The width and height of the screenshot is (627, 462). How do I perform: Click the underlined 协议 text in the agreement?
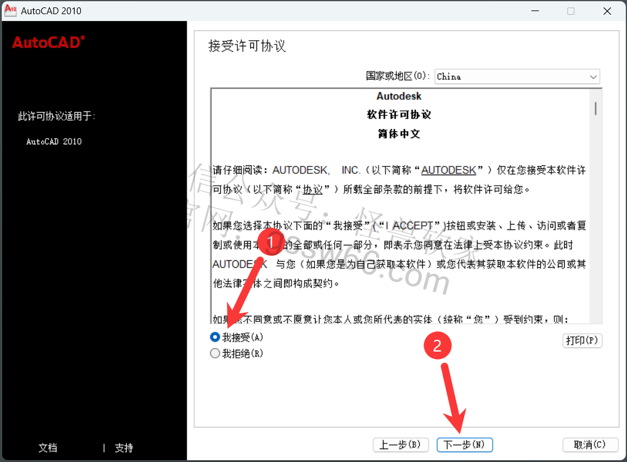[313, 189]
